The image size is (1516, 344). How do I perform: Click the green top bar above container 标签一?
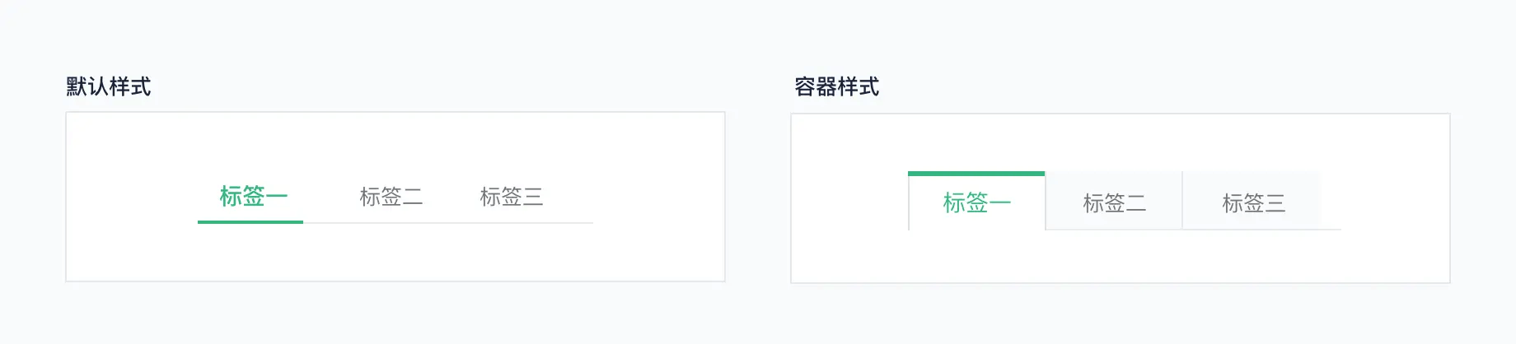(976, 174)
